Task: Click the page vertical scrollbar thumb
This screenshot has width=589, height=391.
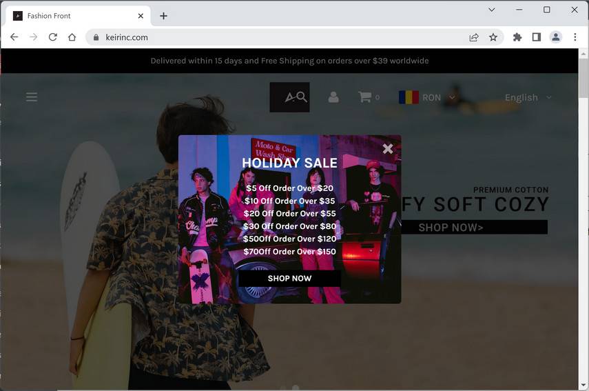Action: (583, 78)
